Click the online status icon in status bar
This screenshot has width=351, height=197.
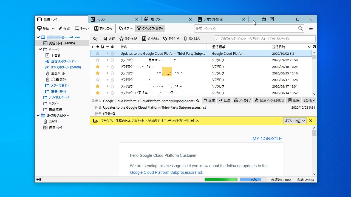coord(39,180)
